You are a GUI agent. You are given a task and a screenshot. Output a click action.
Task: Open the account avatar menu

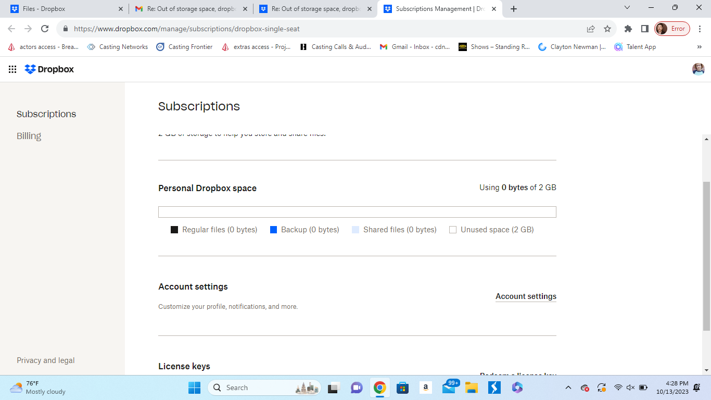pyautogui.click(x=699, y=69)
